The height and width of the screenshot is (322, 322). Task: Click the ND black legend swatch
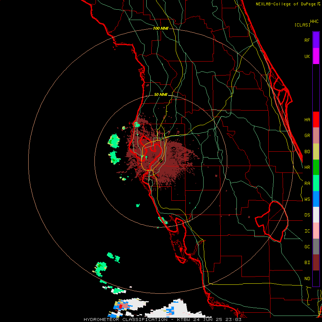point(316,278)
